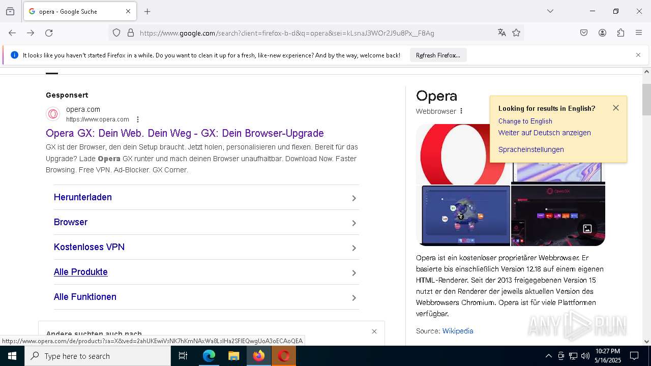Go back to previous page
Screen dimensions: 651x366
click(x=12, y=33)
